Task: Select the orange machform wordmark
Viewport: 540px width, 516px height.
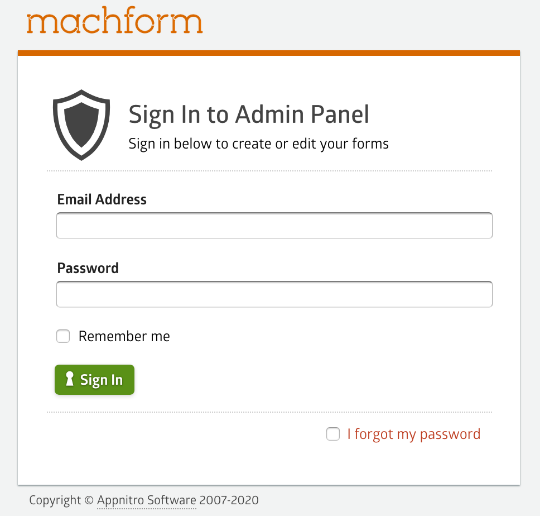Action: pyautogui.click(x=114, y=21)
